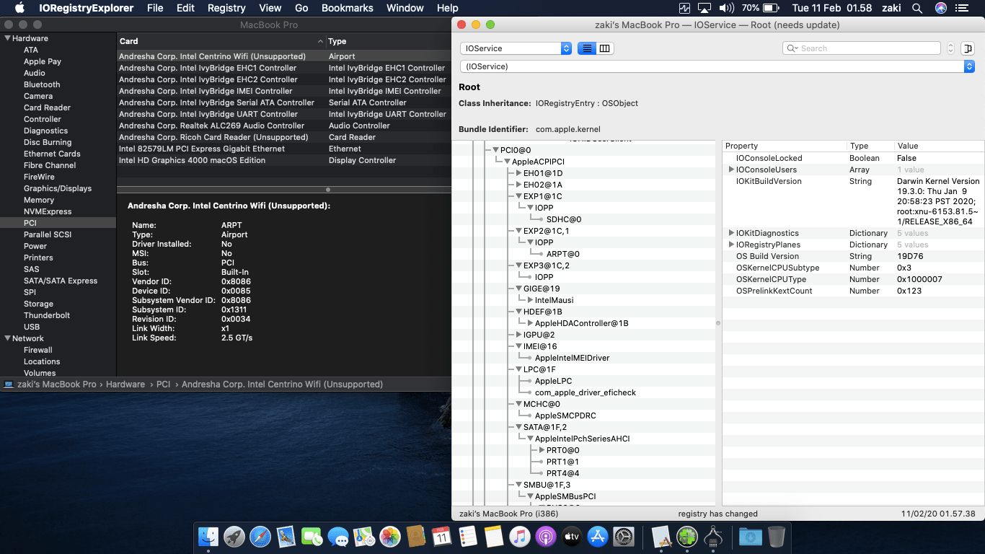Open the File menu
Screen dimensions: 985x554
pyautogui.click(x=155, y=8)
